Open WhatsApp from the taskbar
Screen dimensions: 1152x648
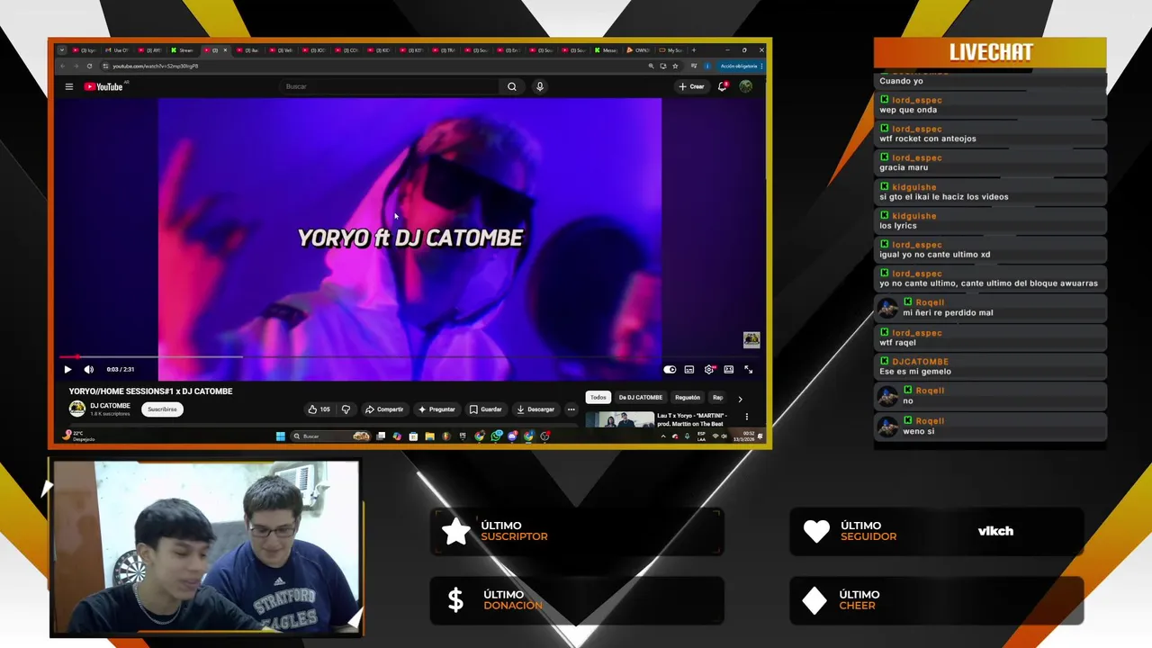496,436
